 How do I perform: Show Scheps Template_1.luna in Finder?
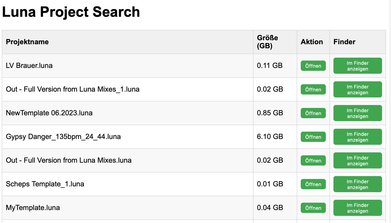(358, 184)
